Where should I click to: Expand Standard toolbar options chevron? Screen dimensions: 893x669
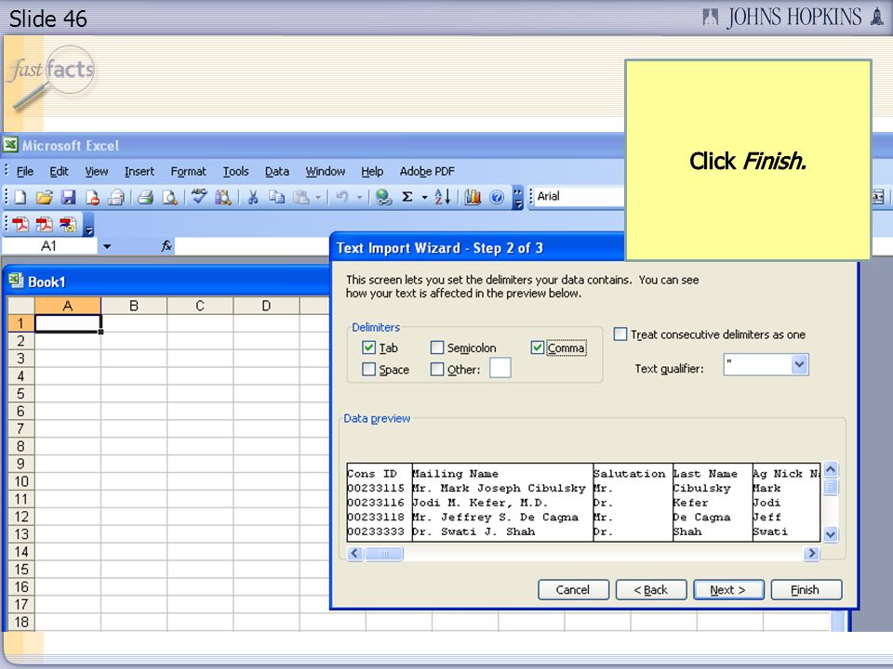coord(517,197)
